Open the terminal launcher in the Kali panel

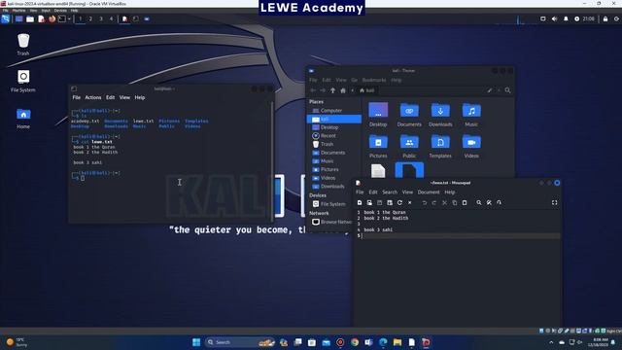(x=62, y=18)
